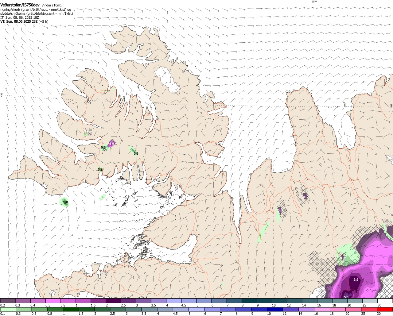Pick the upper legend swatch starting at 0.3
The height and width of the screenshot is (316, 393).
coord(23,301)
